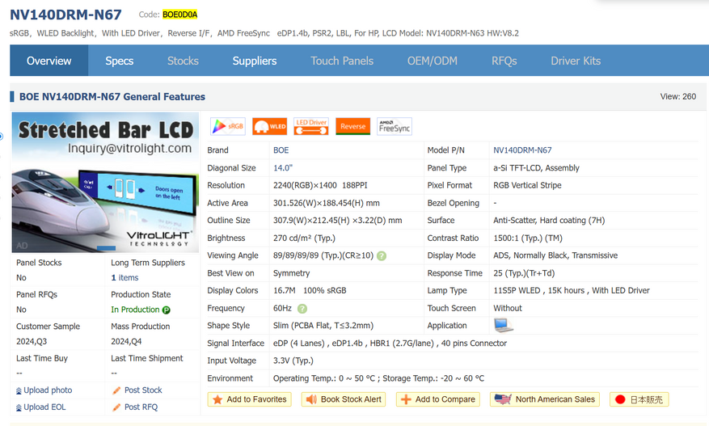Screen dimensions: 709x426
Task: Click the Post RFQ pencil icon
Action: tap(116, 407)
